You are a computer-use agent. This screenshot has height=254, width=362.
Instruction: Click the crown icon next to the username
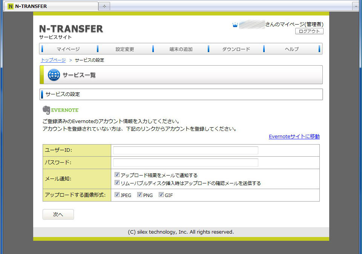(x=235, y=24)
